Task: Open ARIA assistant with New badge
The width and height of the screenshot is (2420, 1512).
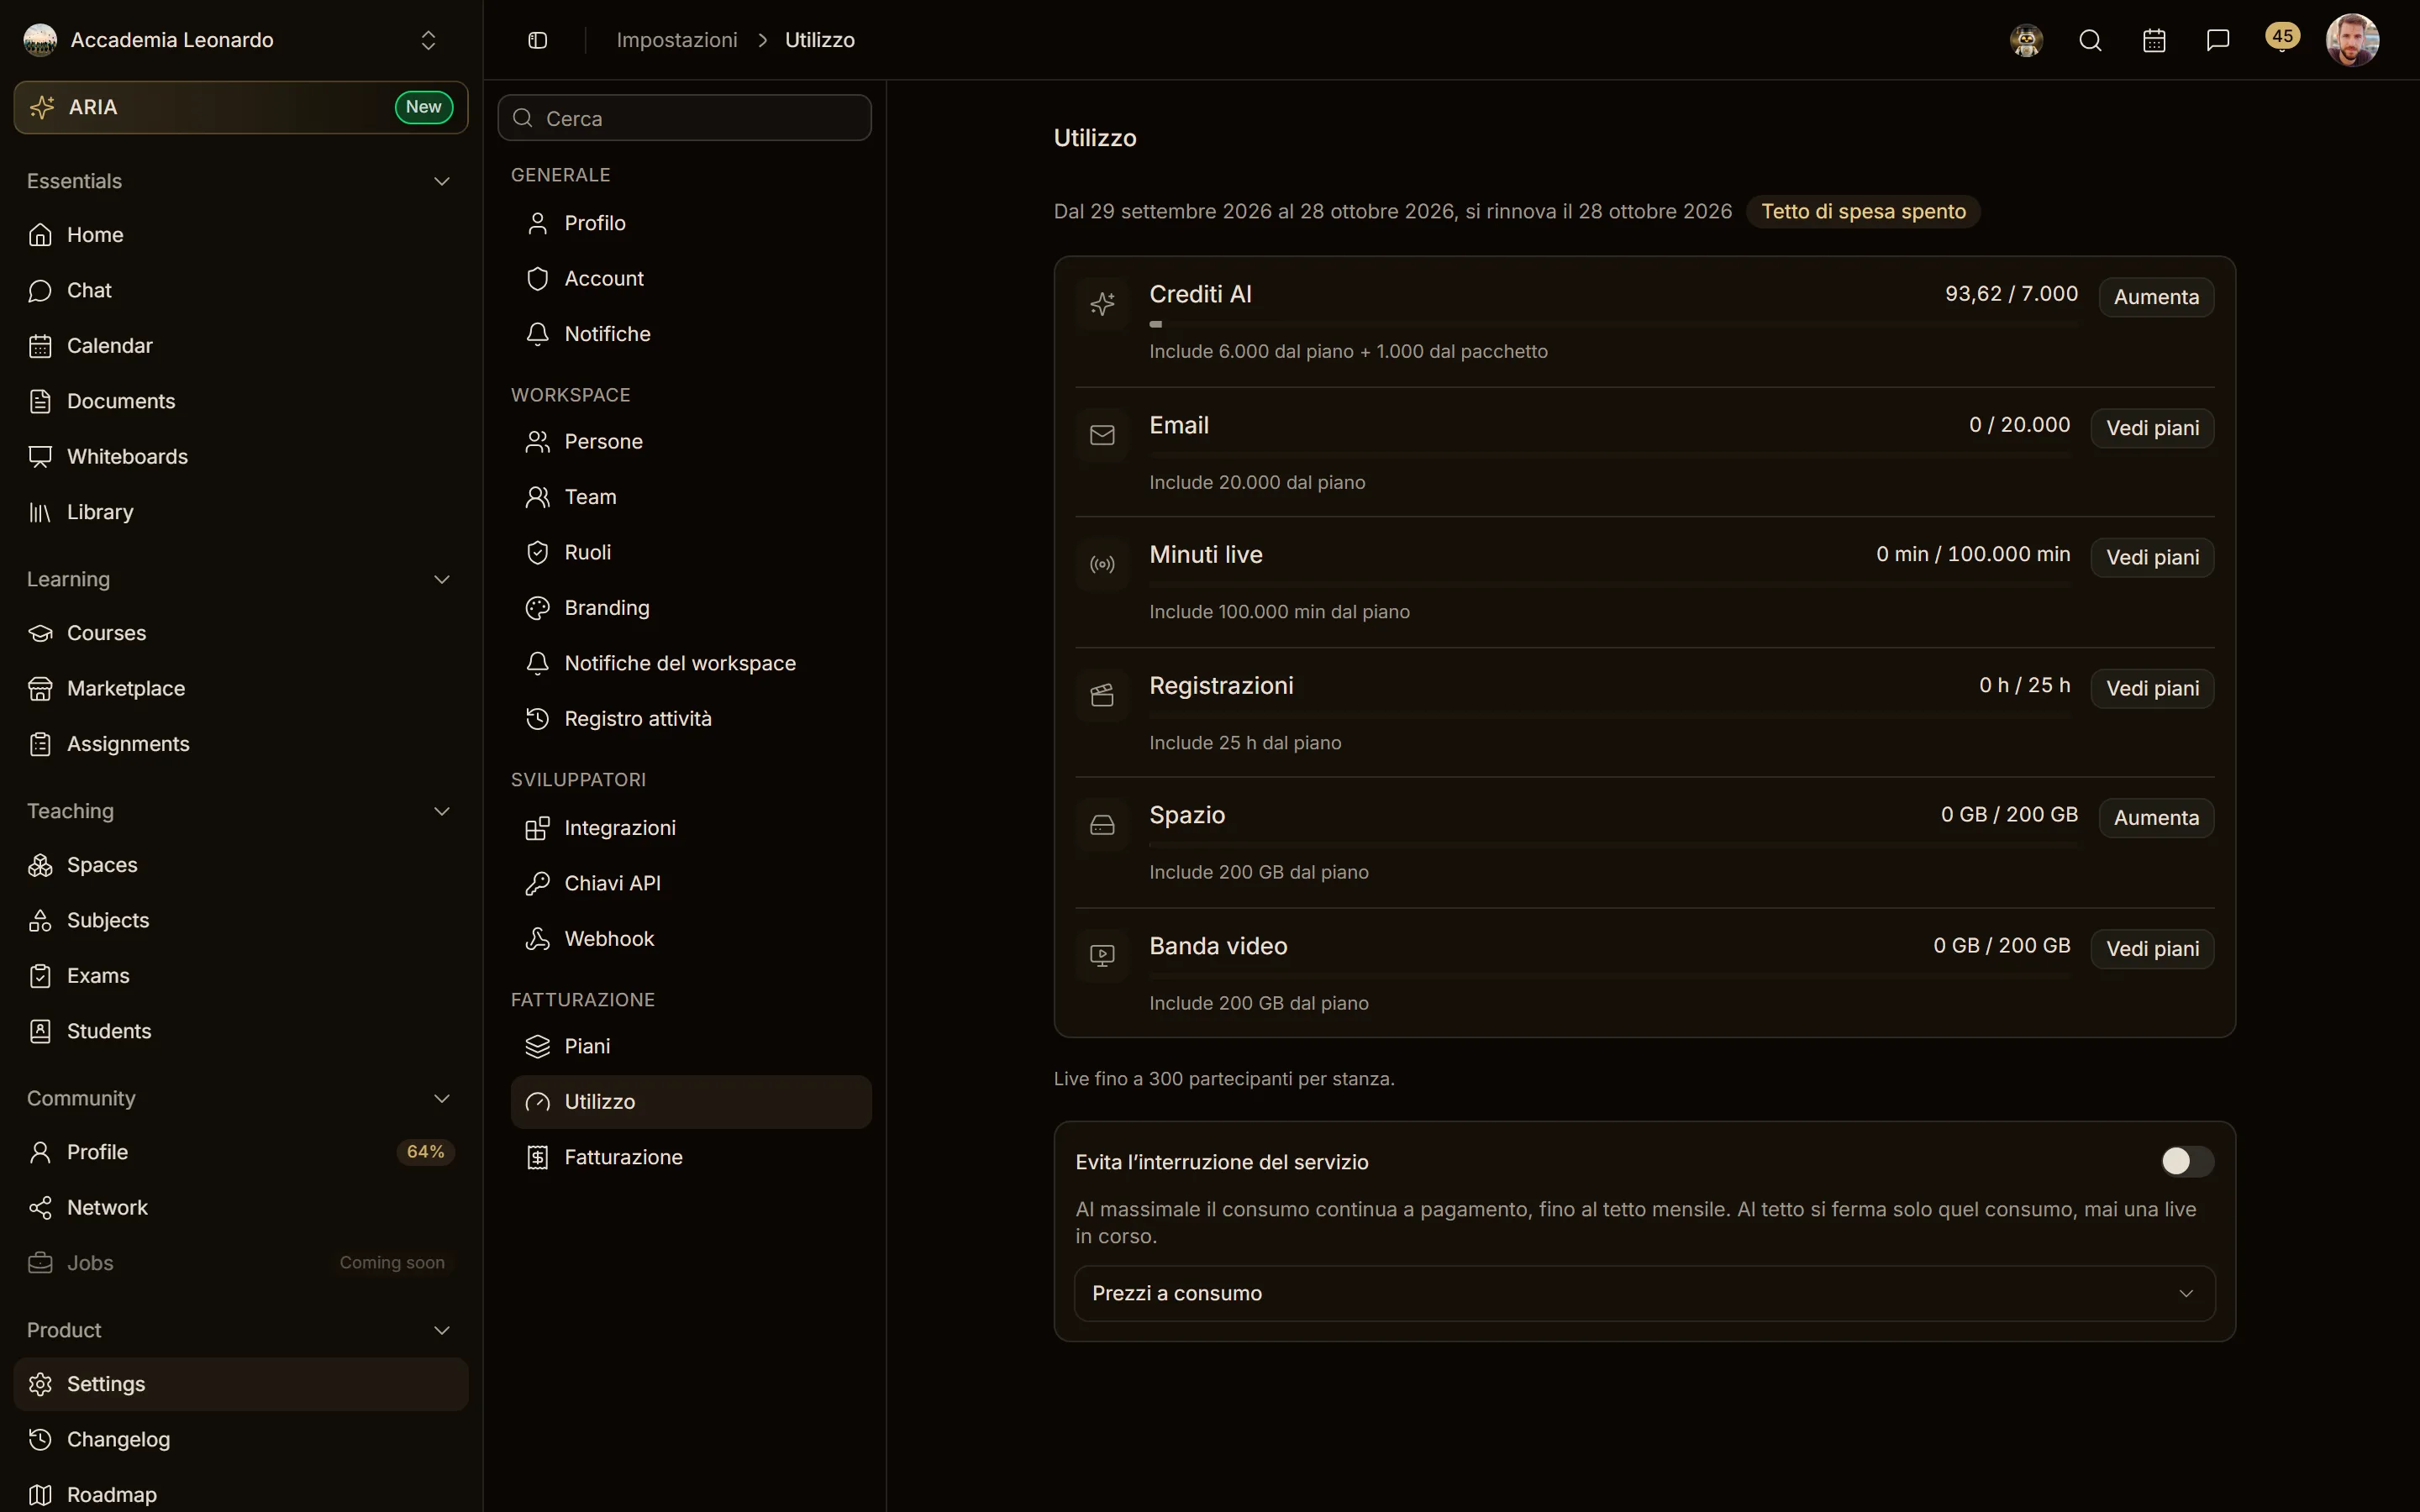Action: pos(241,107)
